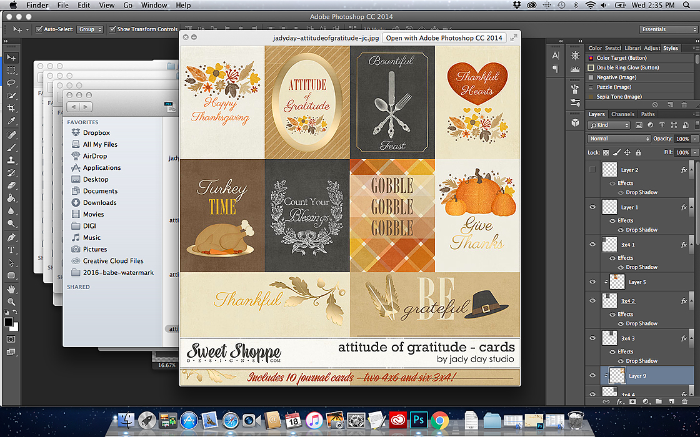Open the Fill slider dropdown arrow
Screen dimensions: 700x437
[694, 152]
